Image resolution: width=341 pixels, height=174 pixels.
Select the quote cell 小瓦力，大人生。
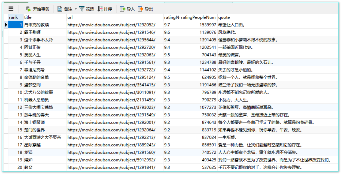[x=278, y=100]
